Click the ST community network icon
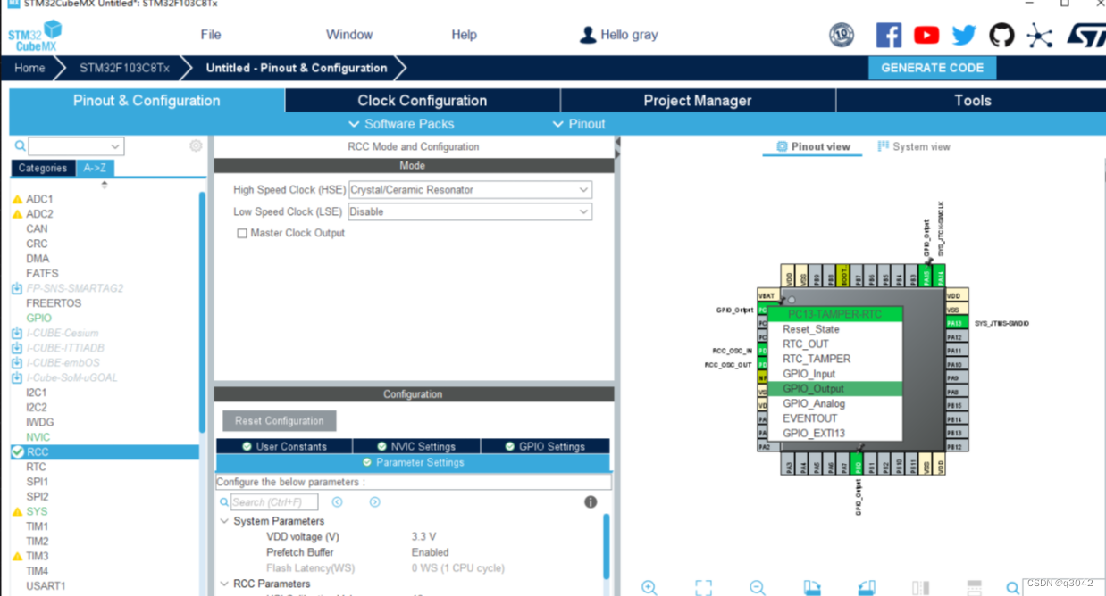This screenshot has height=596, width=1106. click(1039, 35)
